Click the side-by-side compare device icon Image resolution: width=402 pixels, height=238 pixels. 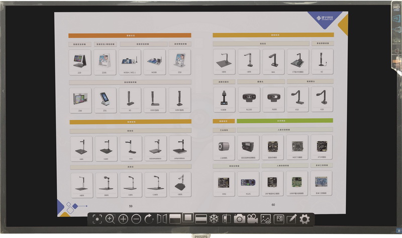pos(227,219)
